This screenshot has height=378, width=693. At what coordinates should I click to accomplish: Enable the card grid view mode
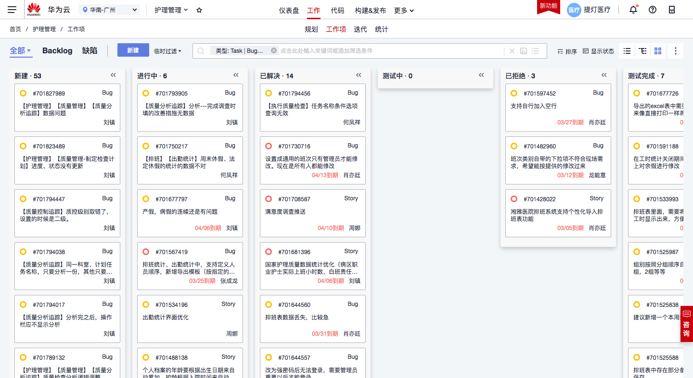coord(658,50)
